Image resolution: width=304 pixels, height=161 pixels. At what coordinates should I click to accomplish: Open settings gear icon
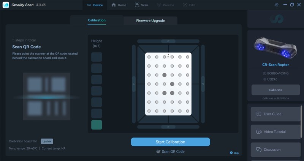tap(277, 5)
